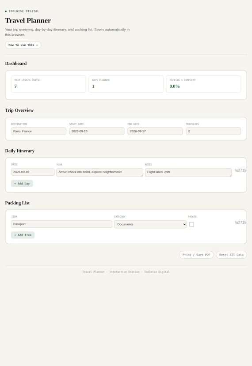Viewport: 252px width, 366px height.
Task: Remove the itinerary day row via \u2715
Action: 241,170
